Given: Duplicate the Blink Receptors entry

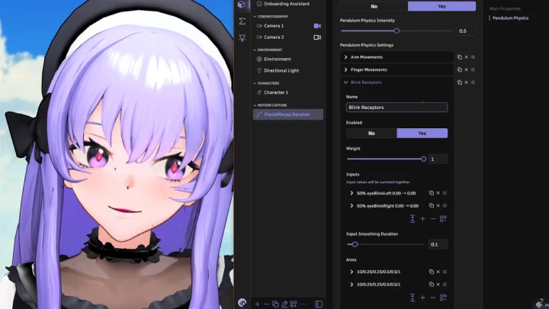Looking at the screenshot, I should pyautogui.click(x=459, y=82).
